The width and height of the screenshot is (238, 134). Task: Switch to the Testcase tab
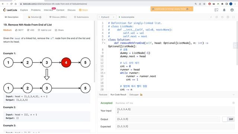pyautogui.click(x=103, y=95)
